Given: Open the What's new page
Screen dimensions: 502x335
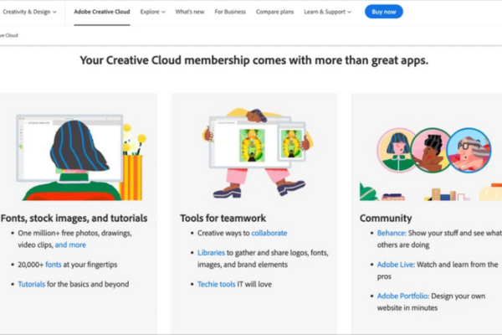Looking at the screenshot, I should pyautogui.click(x=190, y=12).
